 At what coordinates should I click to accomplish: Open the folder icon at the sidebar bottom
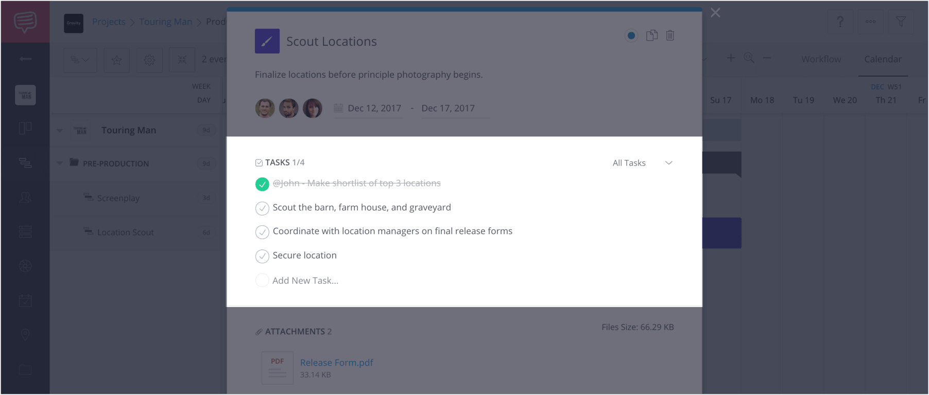click(25, 370)
